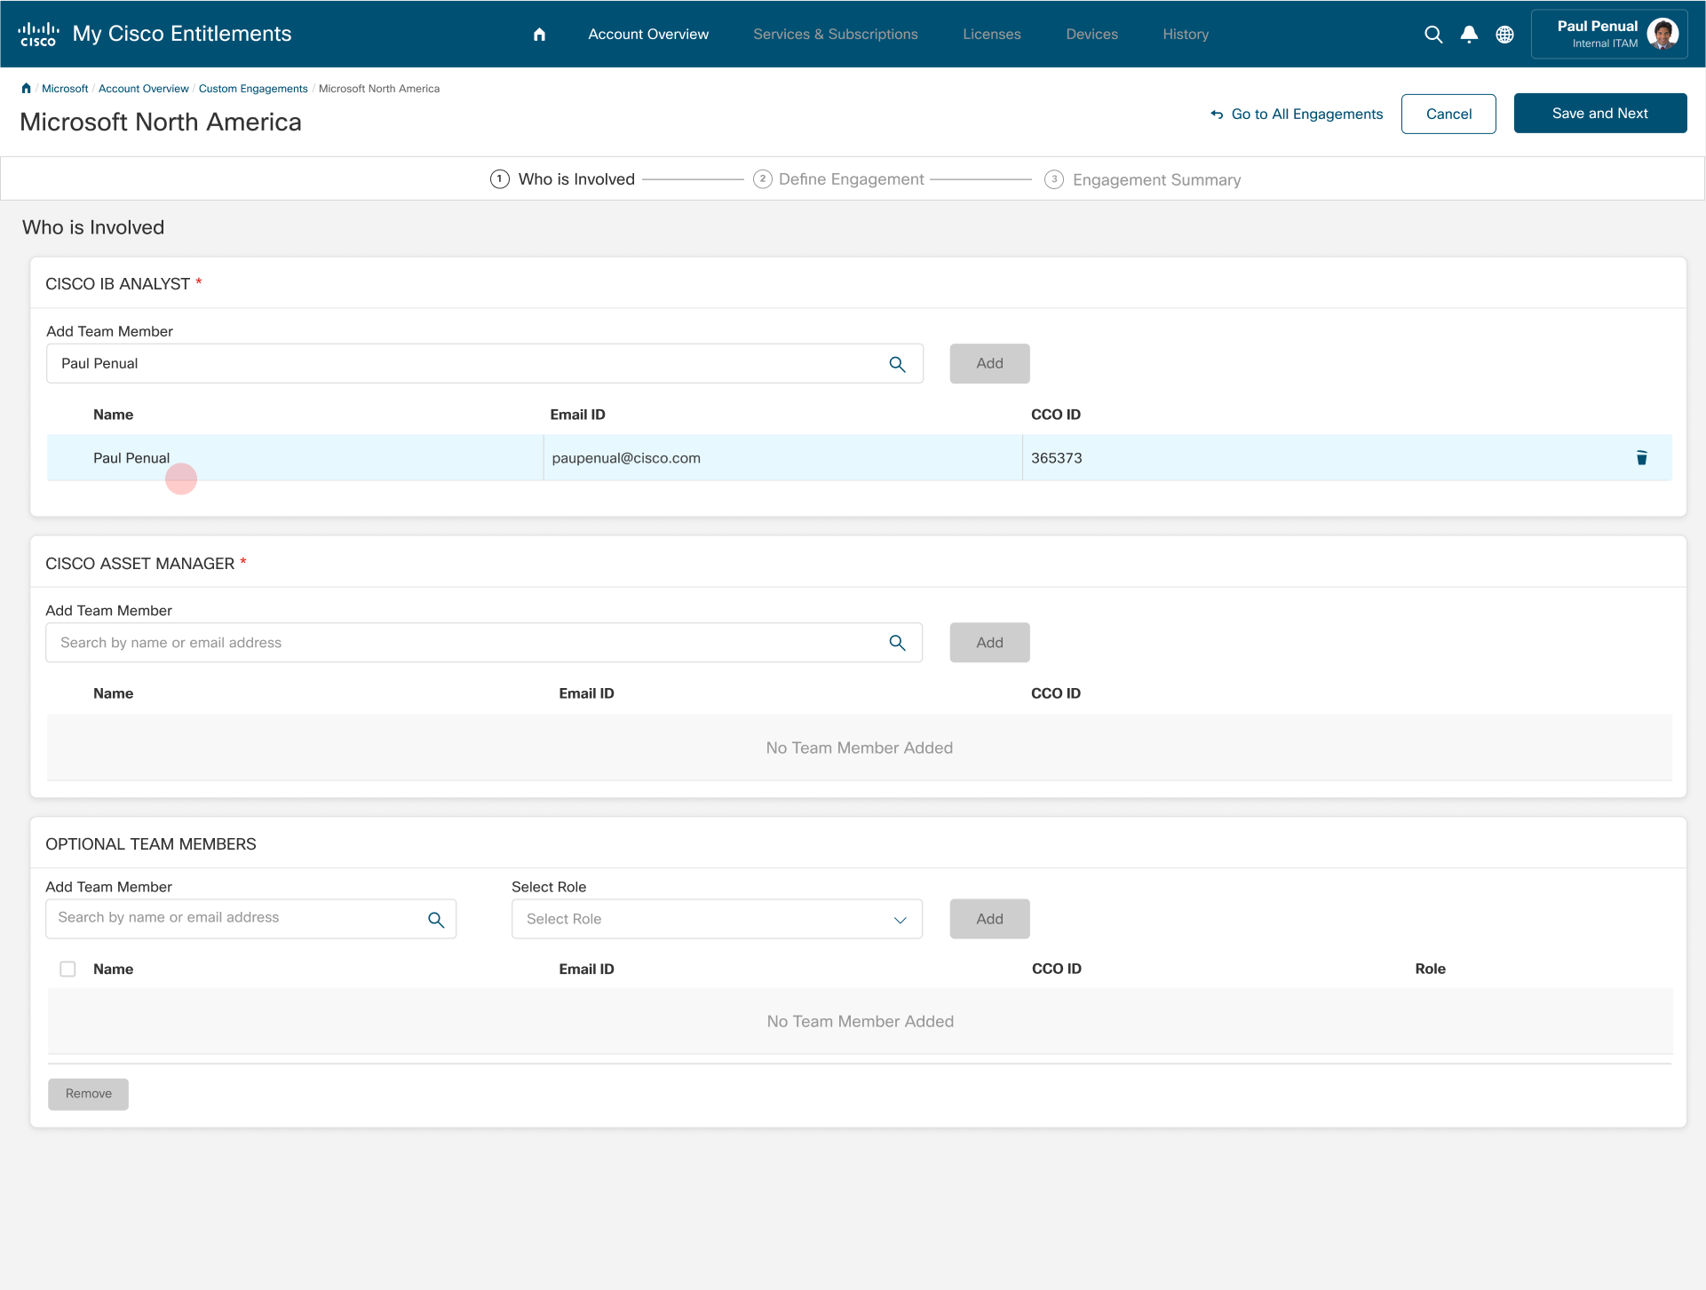This screenshot has width=1706, height=1290.
Task: Click the Cancel button
Action: [x=1448, y=114]
